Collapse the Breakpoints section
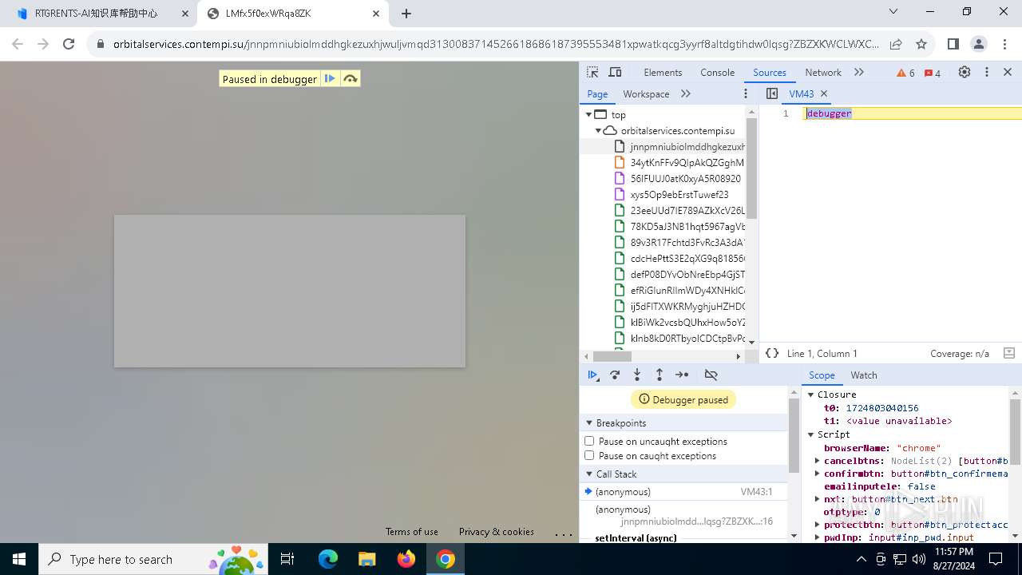This screenshot has height=575, width=1022. pos(589,422)
